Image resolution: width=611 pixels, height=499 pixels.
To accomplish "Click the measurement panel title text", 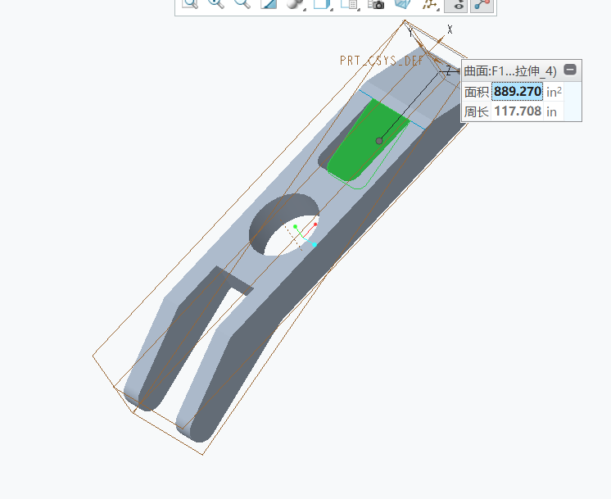I will (x=510, y=71).
